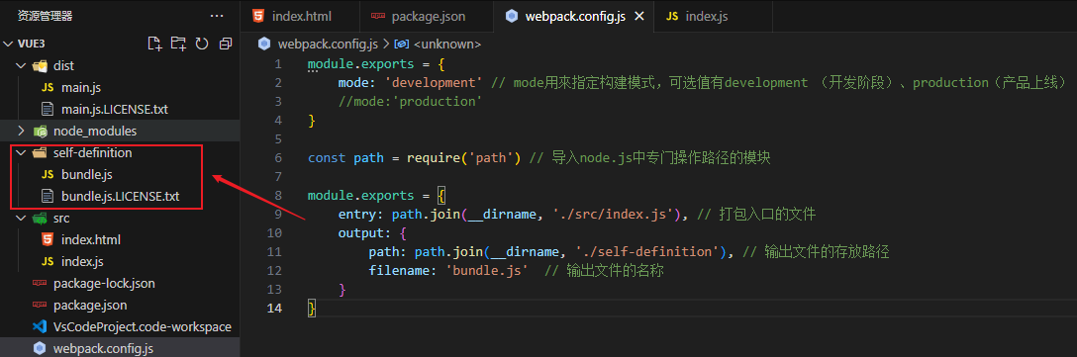
Task: Click './src/index.js' string on line 9
Action: pyautogui.click(x=613, y=215)
